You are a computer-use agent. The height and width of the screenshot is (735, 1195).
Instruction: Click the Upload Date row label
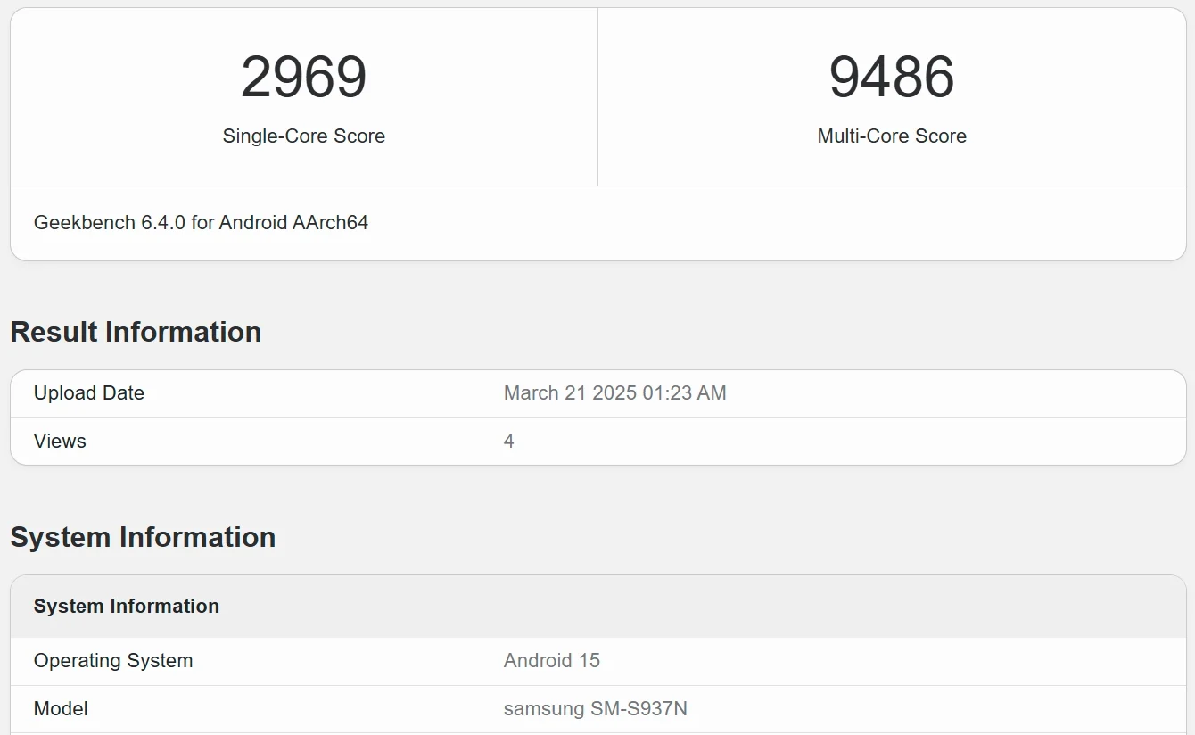pyautogui.click(x=89, y=393)
